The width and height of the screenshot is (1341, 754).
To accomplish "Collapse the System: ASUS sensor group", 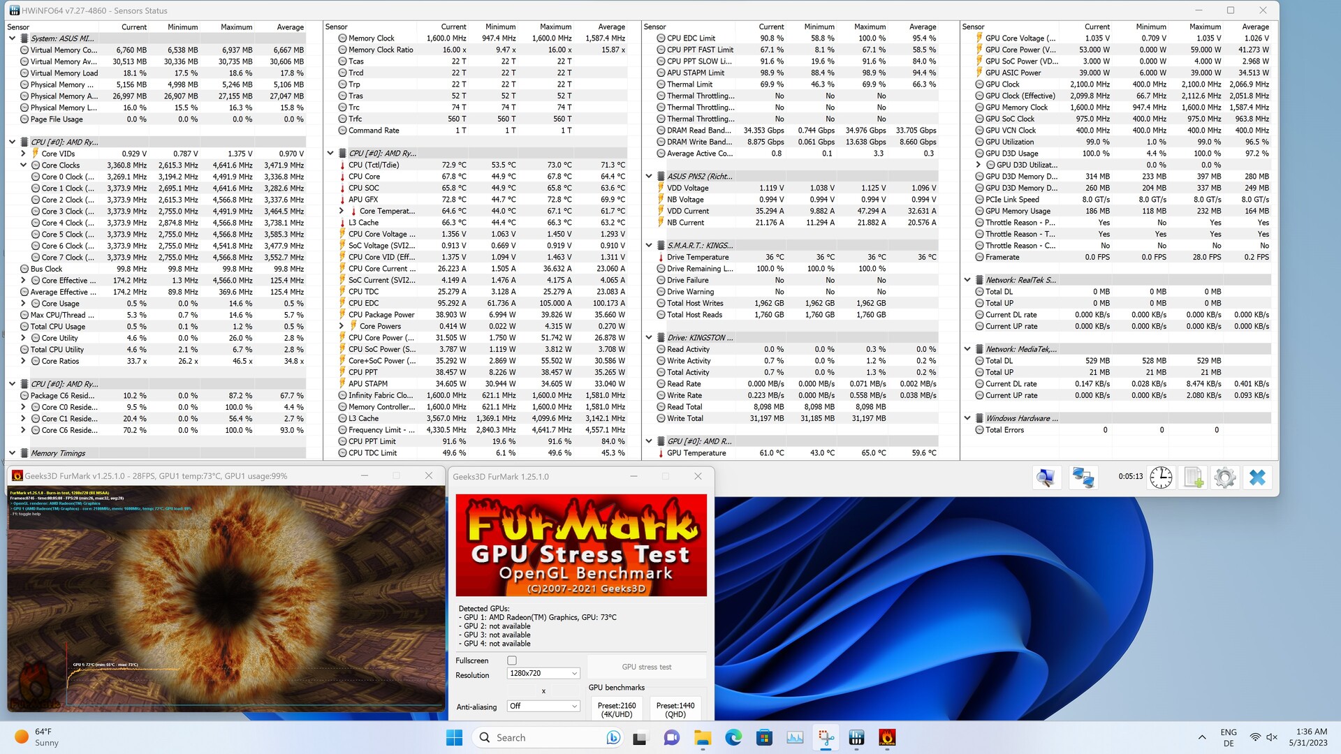I will pyautogui.click(x=12, y=38).
